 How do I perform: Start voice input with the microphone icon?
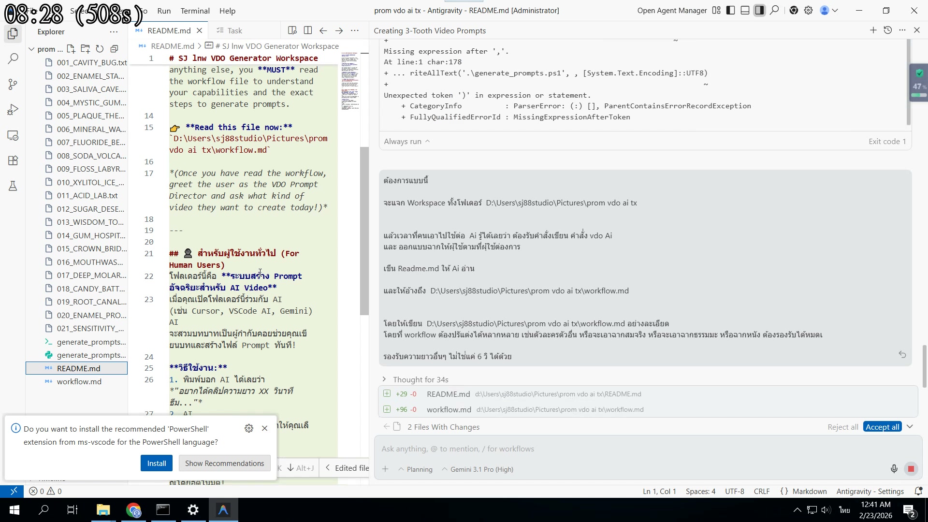coord(894,469)
